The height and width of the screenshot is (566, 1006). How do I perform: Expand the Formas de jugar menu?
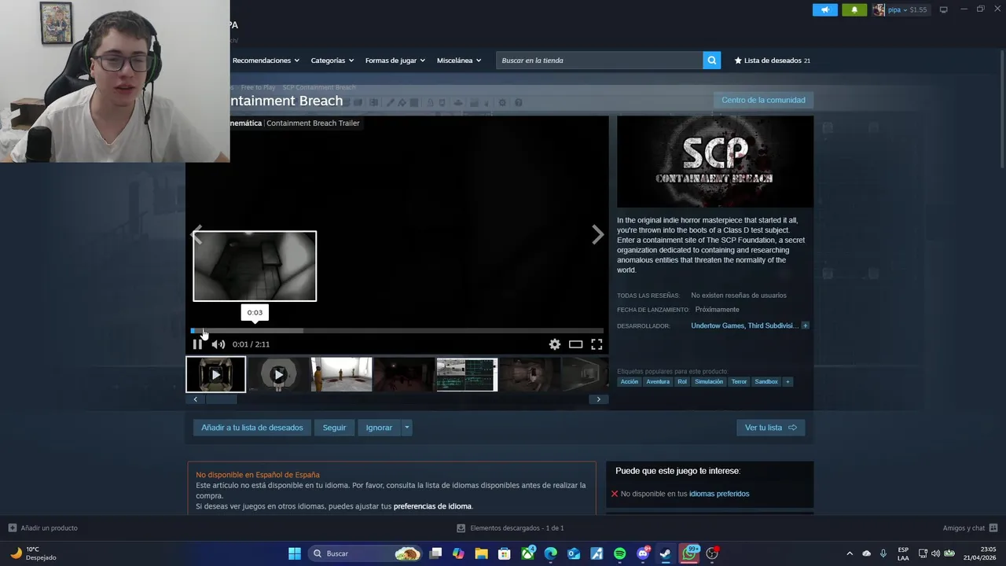pyautogui.click(x=395, y=61)
